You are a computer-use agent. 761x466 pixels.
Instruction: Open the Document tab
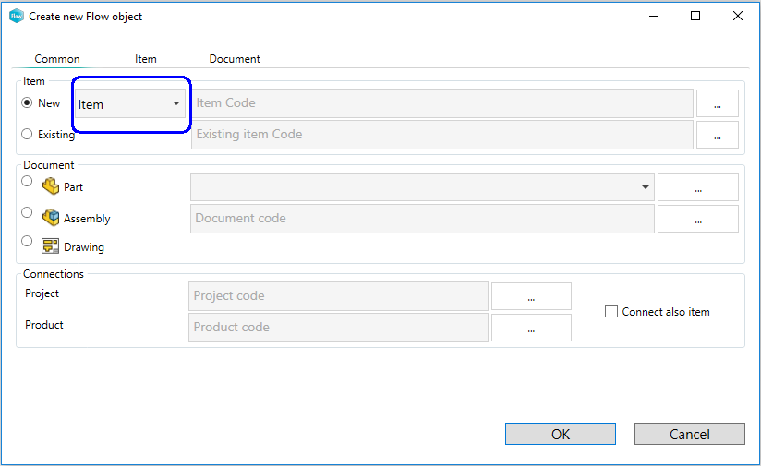click(x=235, y=59)
